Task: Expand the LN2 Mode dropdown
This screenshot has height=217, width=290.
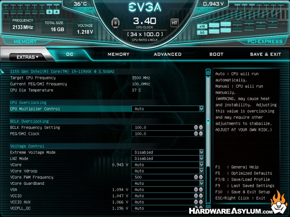Action: (167, 158)
